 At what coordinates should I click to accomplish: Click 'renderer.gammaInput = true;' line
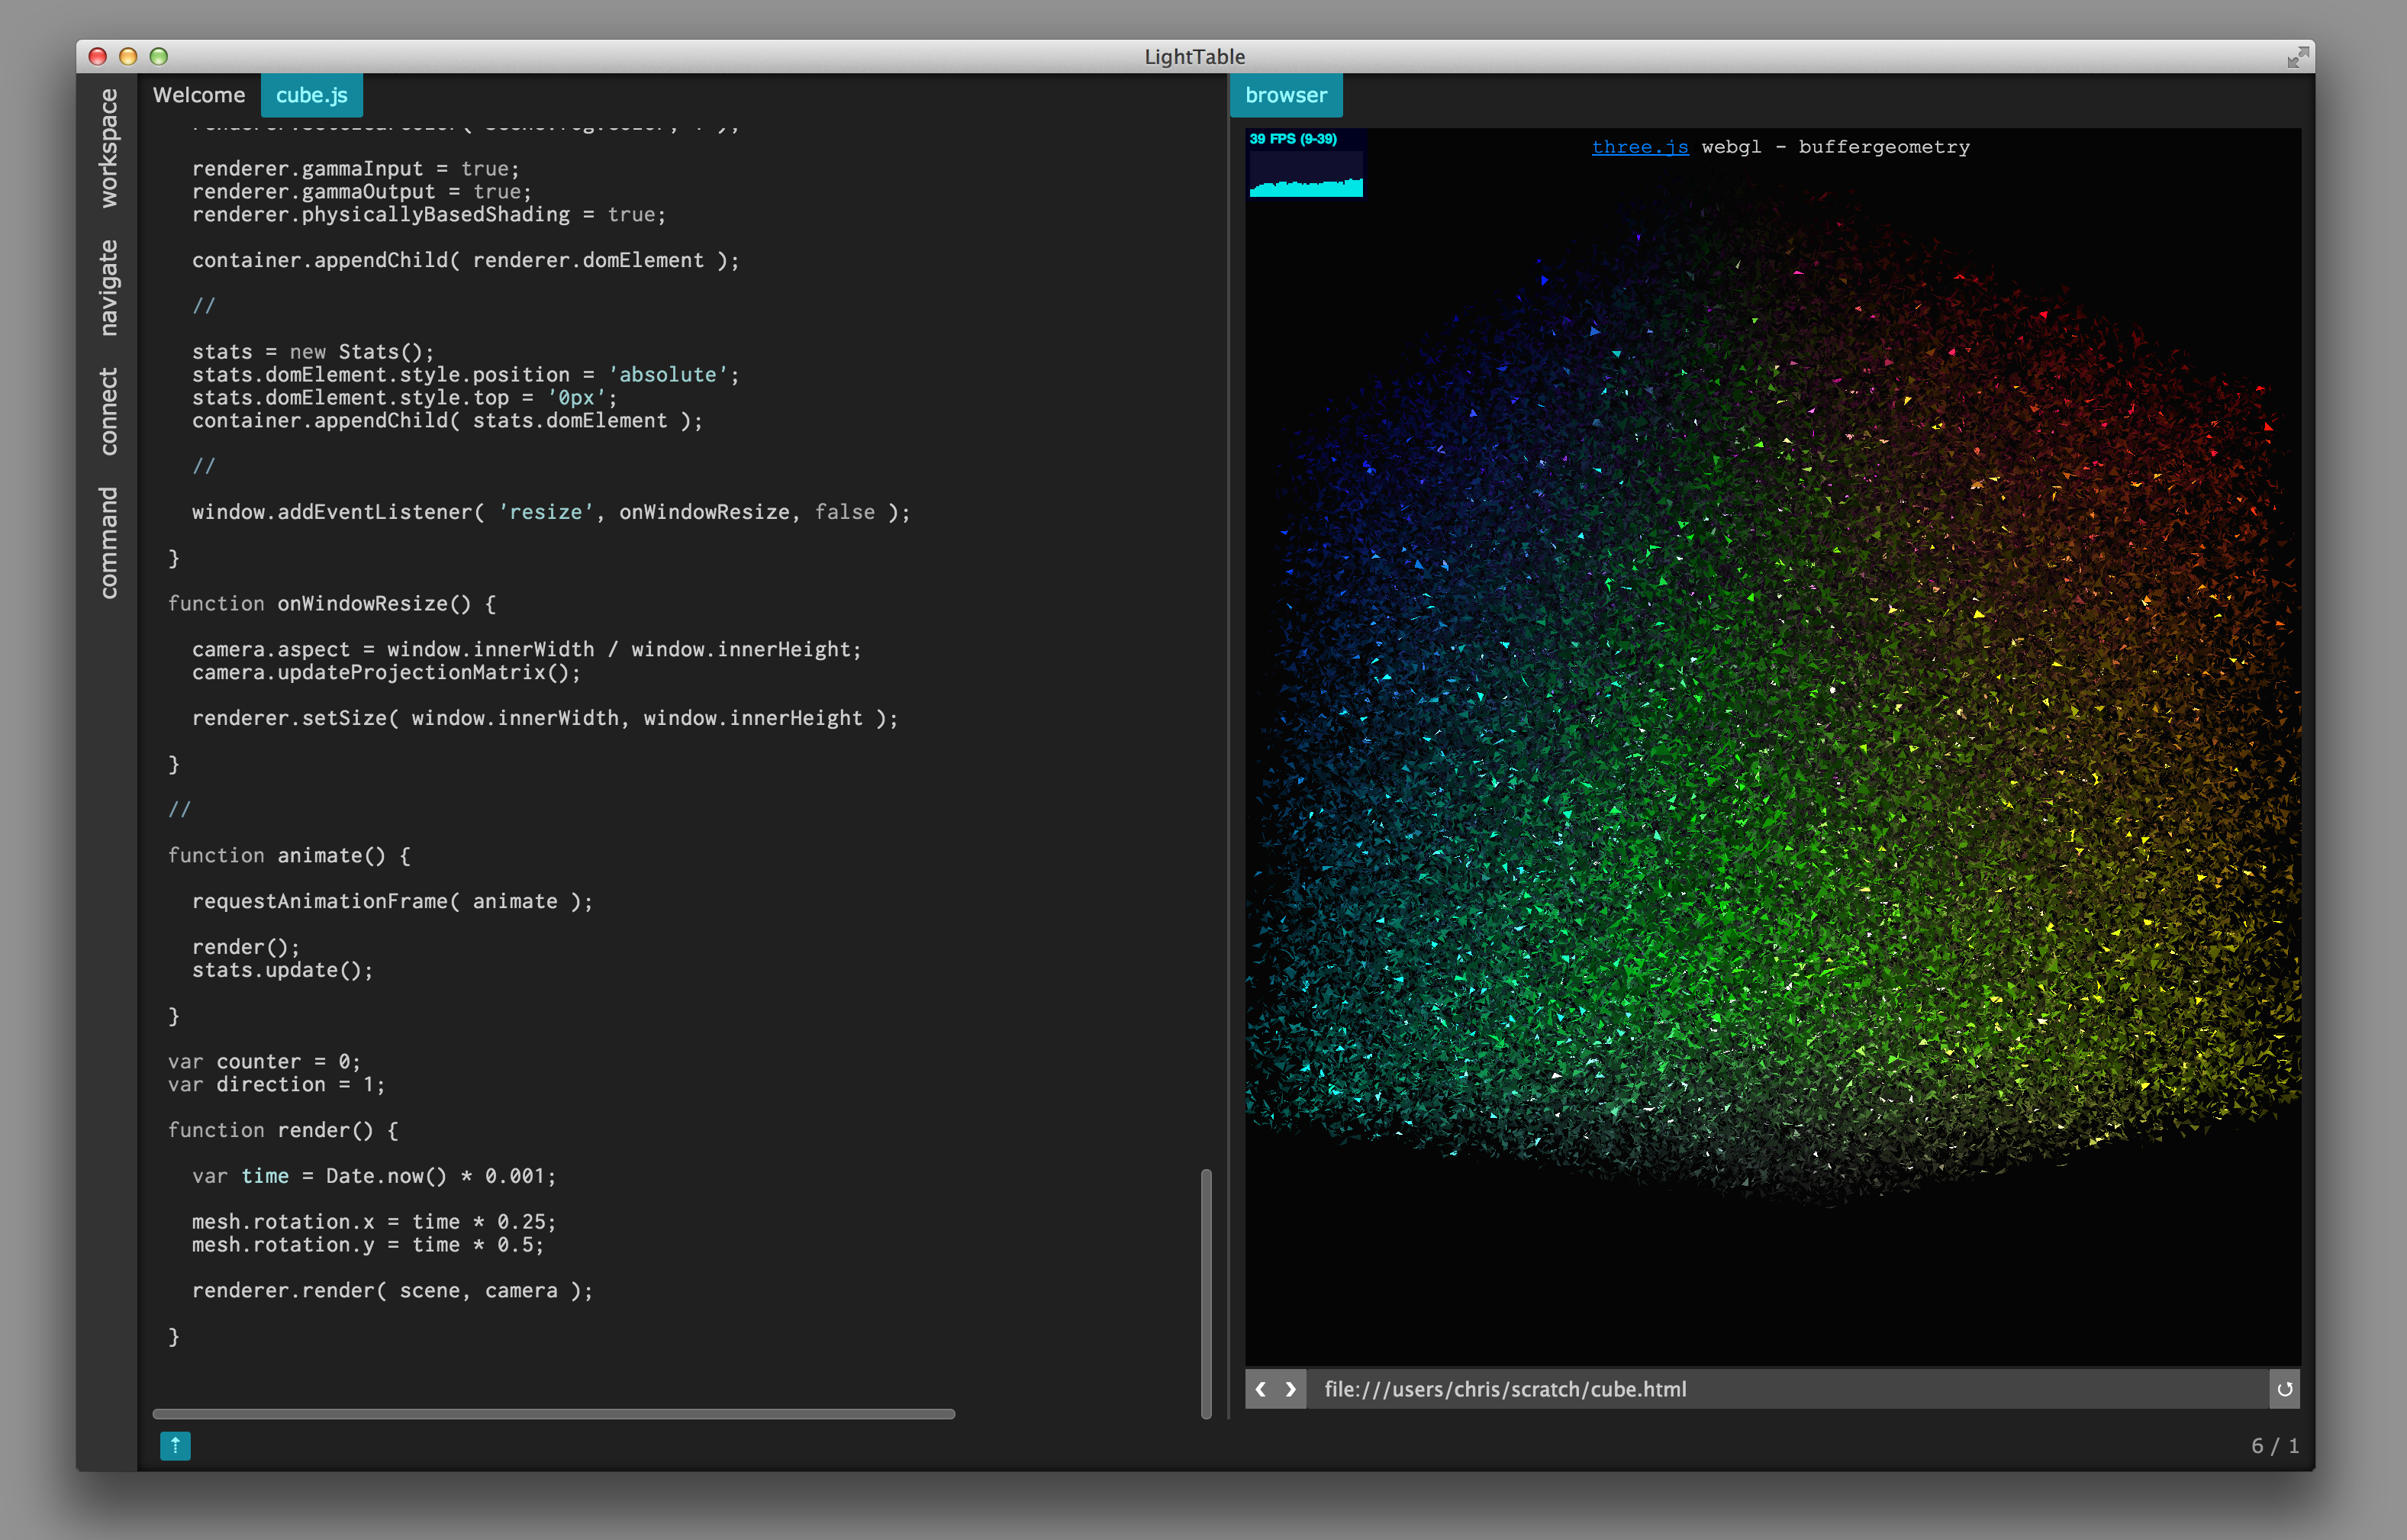[356, 169]
